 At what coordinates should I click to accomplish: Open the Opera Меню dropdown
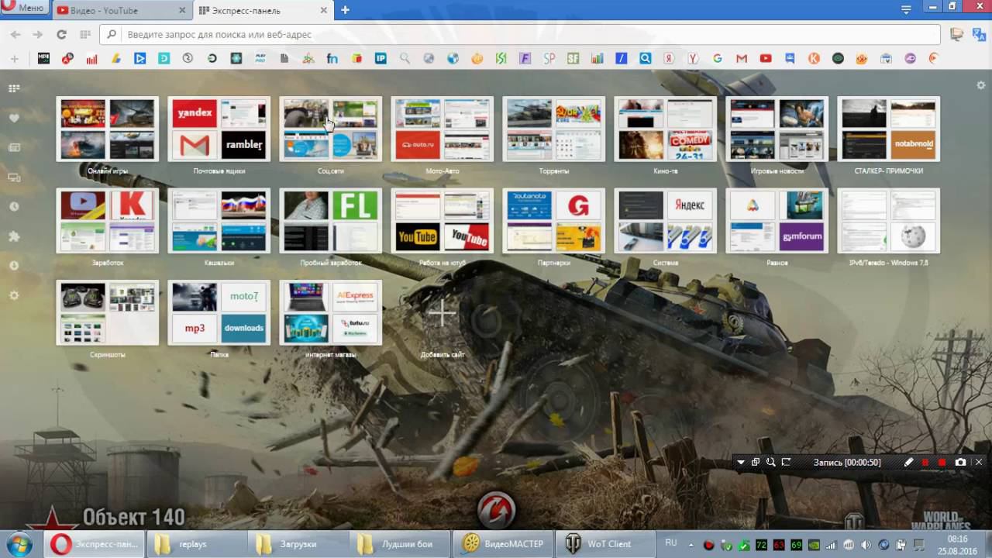(x=23, y=8)
